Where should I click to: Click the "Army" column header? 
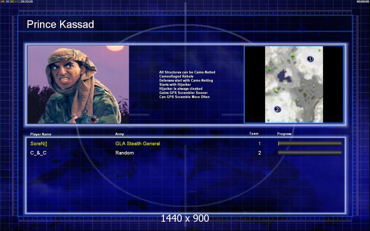pos(119,134)
